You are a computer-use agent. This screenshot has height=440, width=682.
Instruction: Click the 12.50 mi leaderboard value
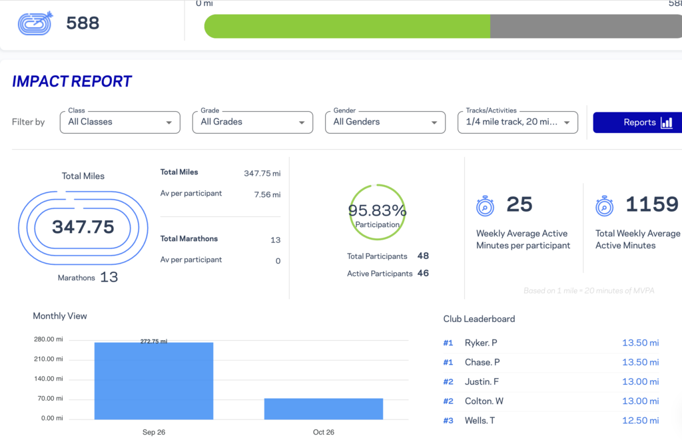(x=640, y=421)
